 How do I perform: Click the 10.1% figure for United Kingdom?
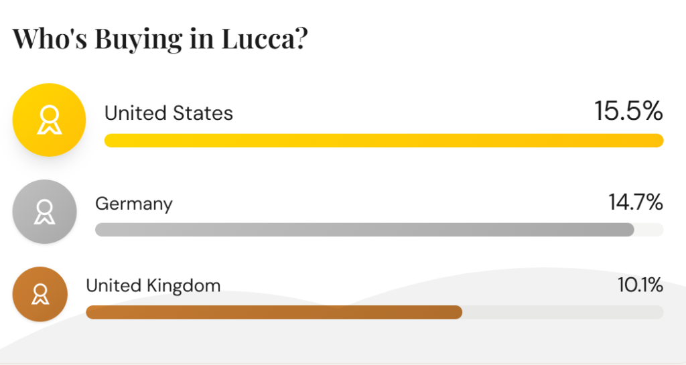click(x=640, y=285)
